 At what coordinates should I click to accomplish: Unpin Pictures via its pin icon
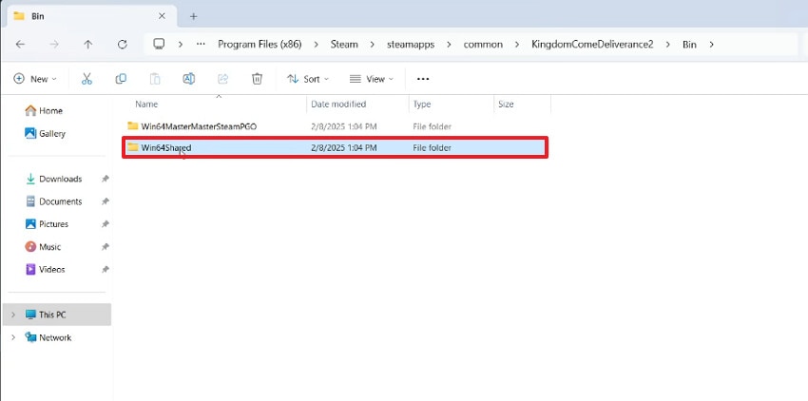click(x=106, y=224)
